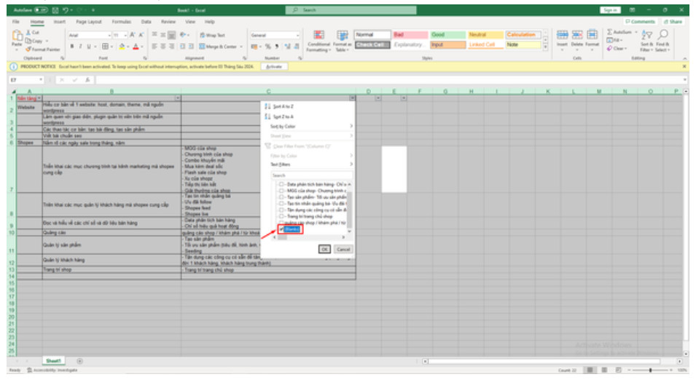The height and width of the screenshot is (385, 696).
Task: Open the Formulas ribbon tab
Action: tap(122, 22)
